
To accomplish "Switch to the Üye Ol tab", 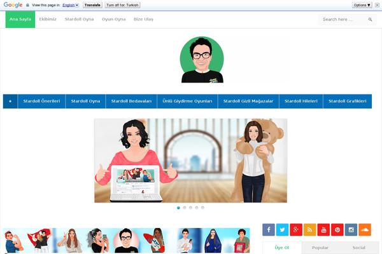I will coord(282,248).
